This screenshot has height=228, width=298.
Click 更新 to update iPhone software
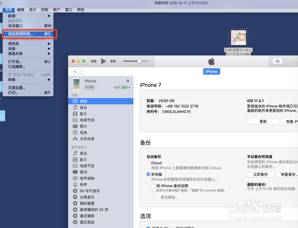(263, 121)
